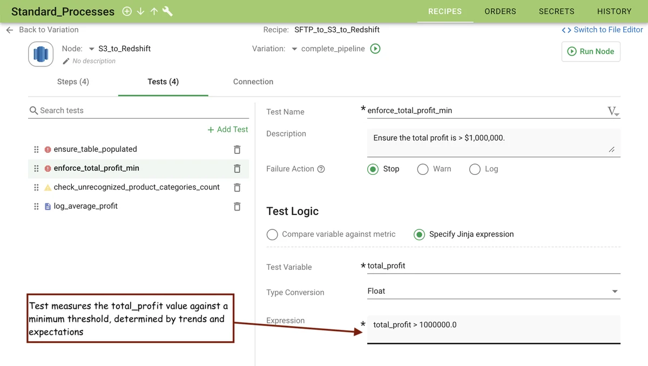The width and height of the screenshot is (648, 366).
Task: Click the Switch to File Editor link
Action: 603,30
